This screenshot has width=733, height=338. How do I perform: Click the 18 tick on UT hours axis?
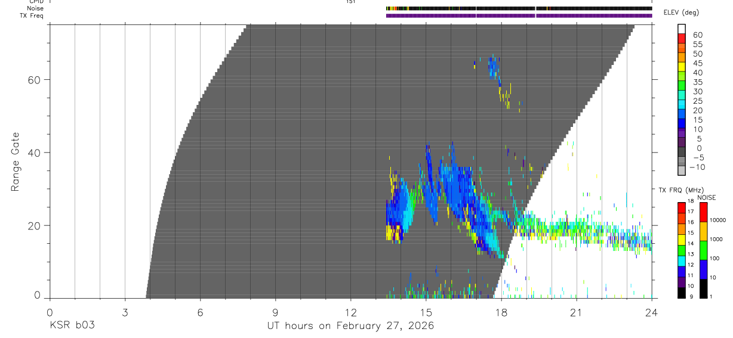coord(501,312)
